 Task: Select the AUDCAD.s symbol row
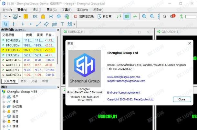[28, 60]
